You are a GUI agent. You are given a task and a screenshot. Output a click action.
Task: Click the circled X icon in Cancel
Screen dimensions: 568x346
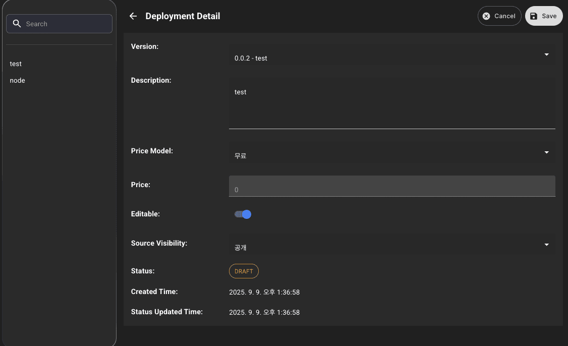[486, 16]
